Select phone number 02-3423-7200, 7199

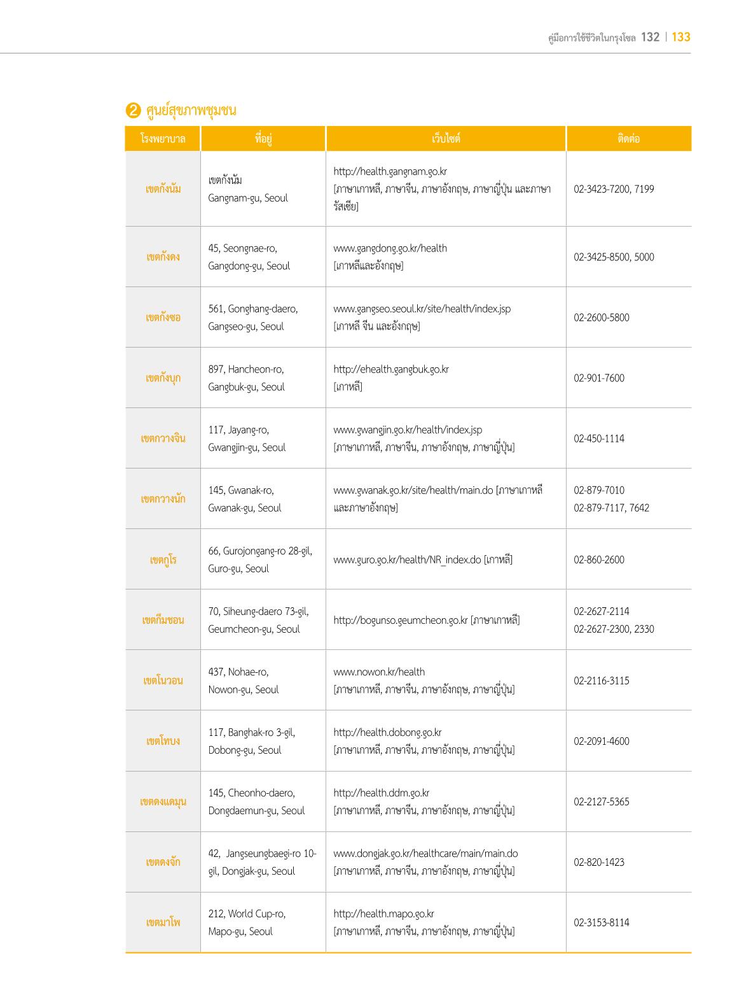pos(614,189)
